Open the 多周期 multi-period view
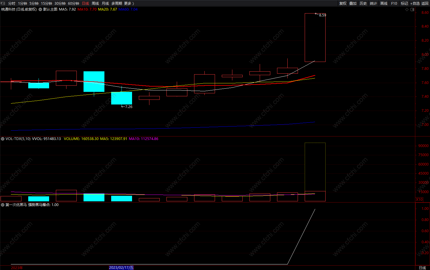The width and height of the screenshot is (430, 270). click(117, 3)
